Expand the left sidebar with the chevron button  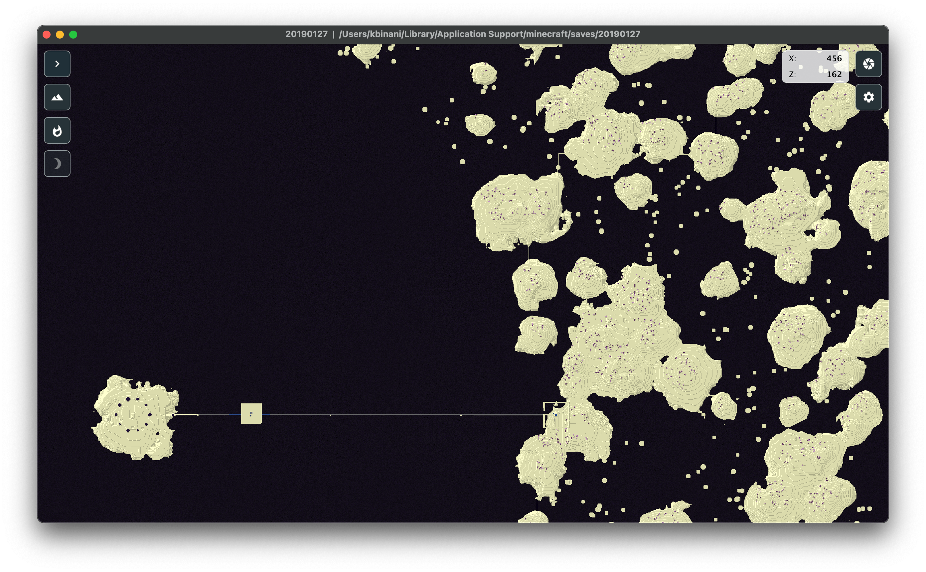click(x=57, y=64)
